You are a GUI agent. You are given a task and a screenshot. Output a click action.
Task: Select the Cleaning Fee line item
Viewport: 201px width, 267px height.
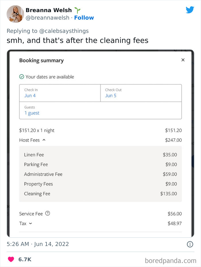37,194
